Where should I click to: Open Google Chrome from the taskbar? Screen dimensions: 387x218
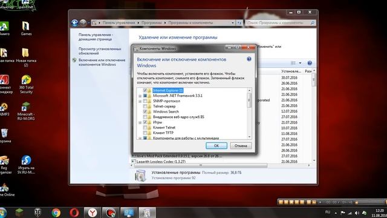coord(56,213)
